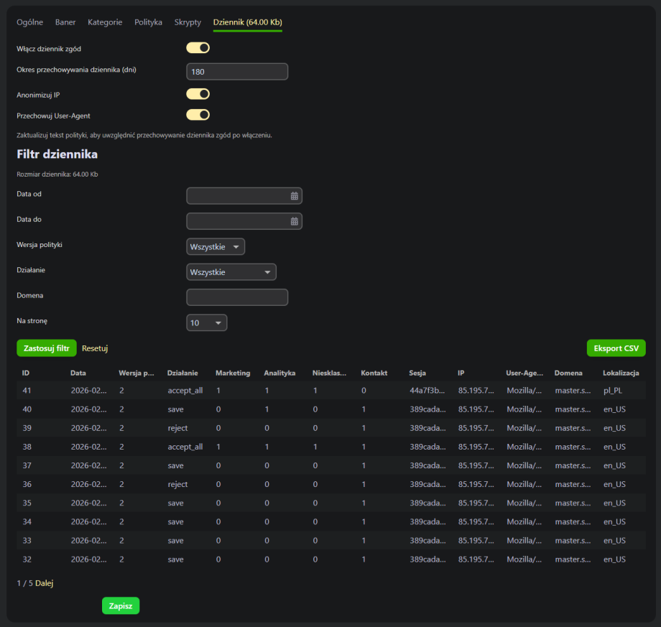
Task: Switch to the Ogólne tab
Action: click(x=30, y=22)
